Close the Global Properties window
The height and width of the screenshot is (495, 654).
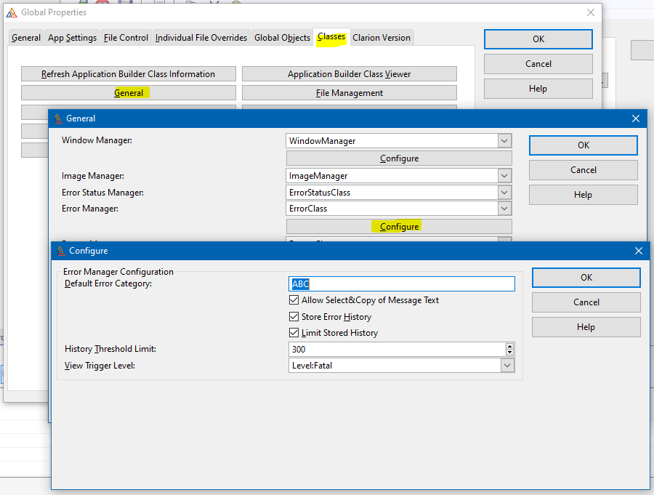(x=591, y=12)
